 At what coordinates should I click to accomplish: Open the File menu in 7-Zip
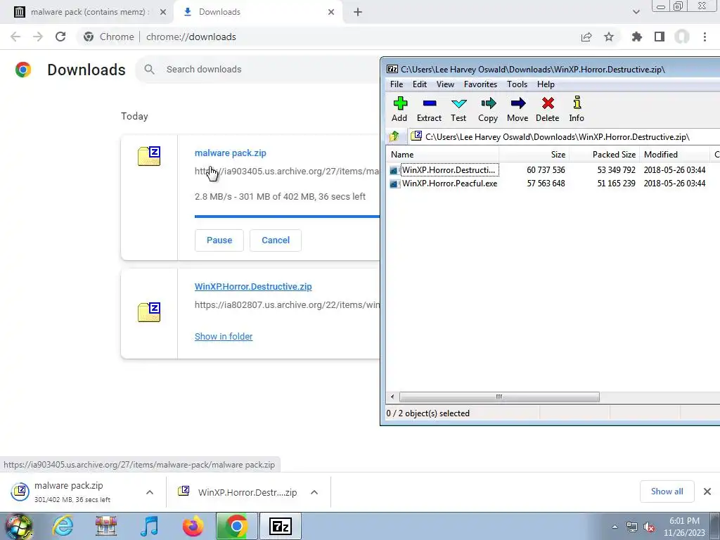tap(397, 84)
